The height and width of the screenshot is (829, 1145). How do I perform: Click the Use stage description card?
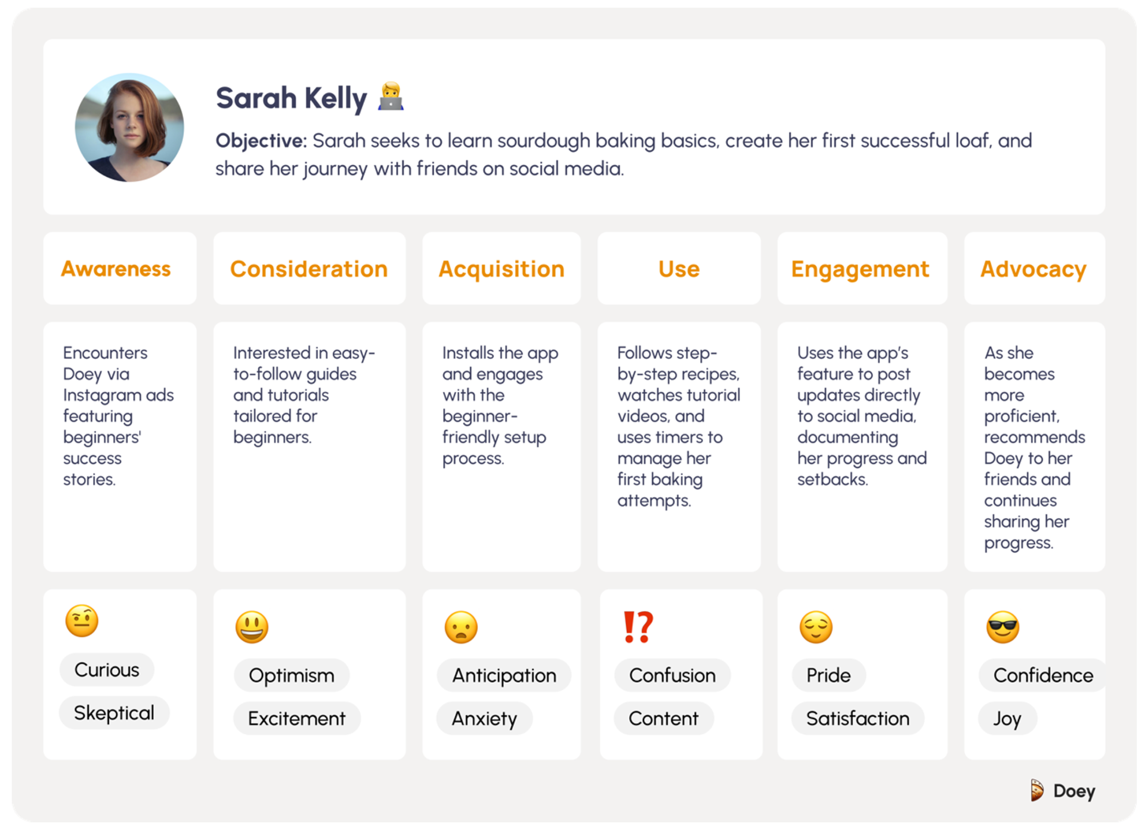click(x=679, y=447)
